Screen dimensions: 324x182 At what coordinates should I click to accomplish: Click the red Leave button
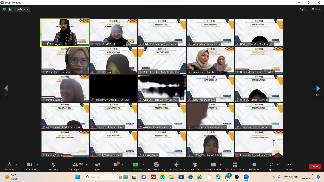tap(315, 166)
